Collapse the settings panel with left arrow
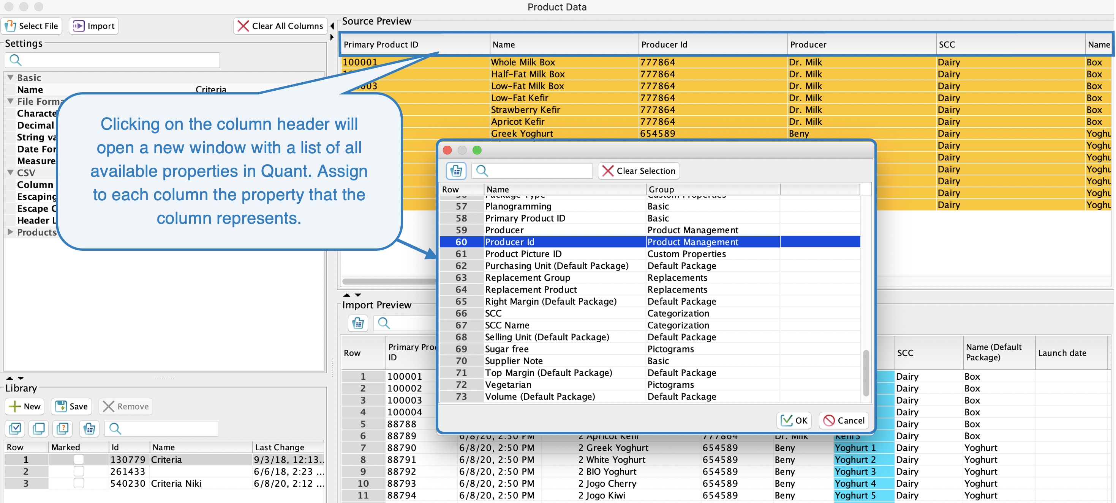Screen dimensions: 1116x503 pyautogui.click(x=332, y=26)
